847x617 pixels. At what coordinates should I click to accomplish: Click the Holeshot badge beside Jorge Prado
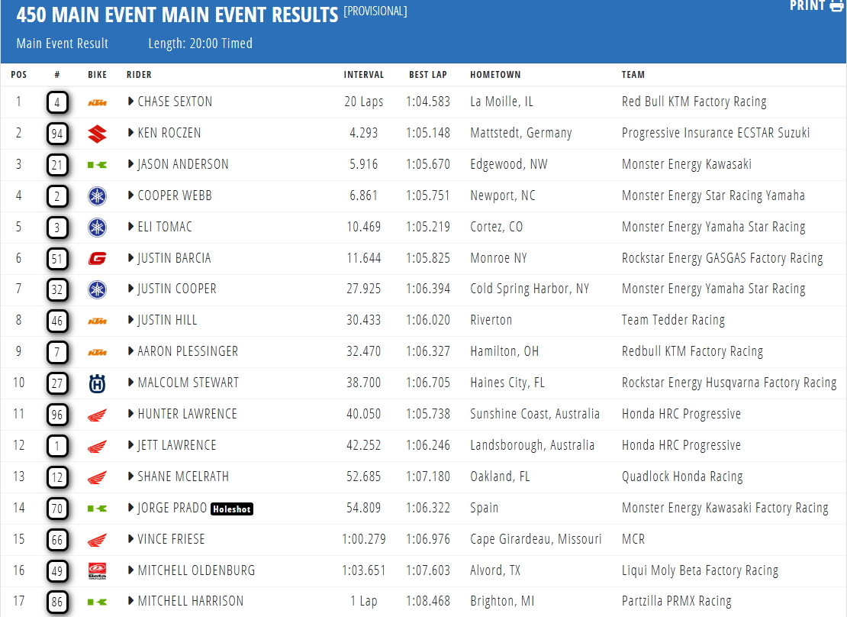[232, 509]
